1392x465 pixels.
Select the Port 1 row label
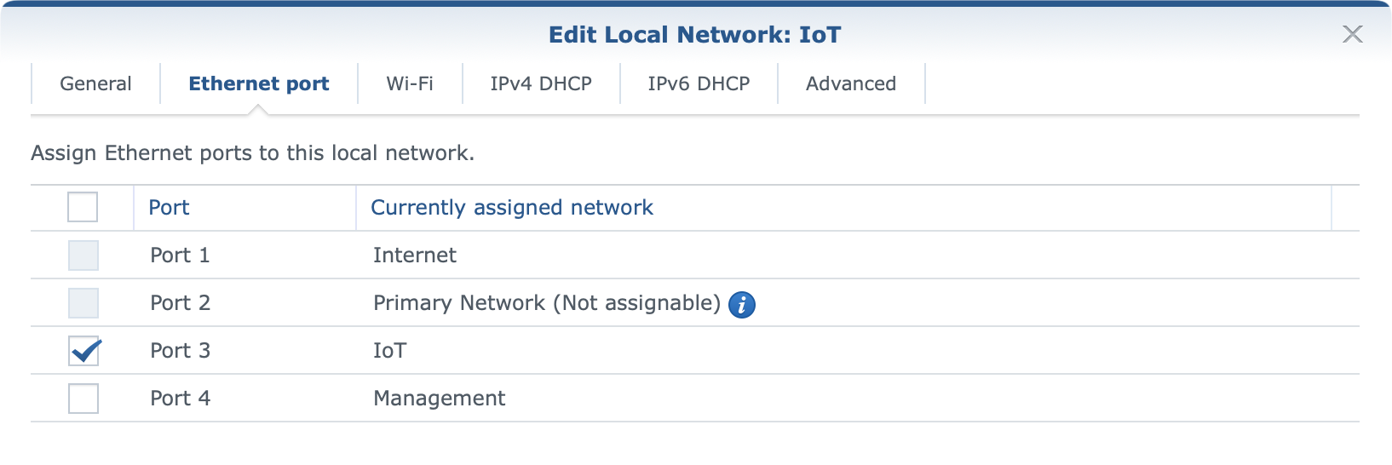(180, 255)
